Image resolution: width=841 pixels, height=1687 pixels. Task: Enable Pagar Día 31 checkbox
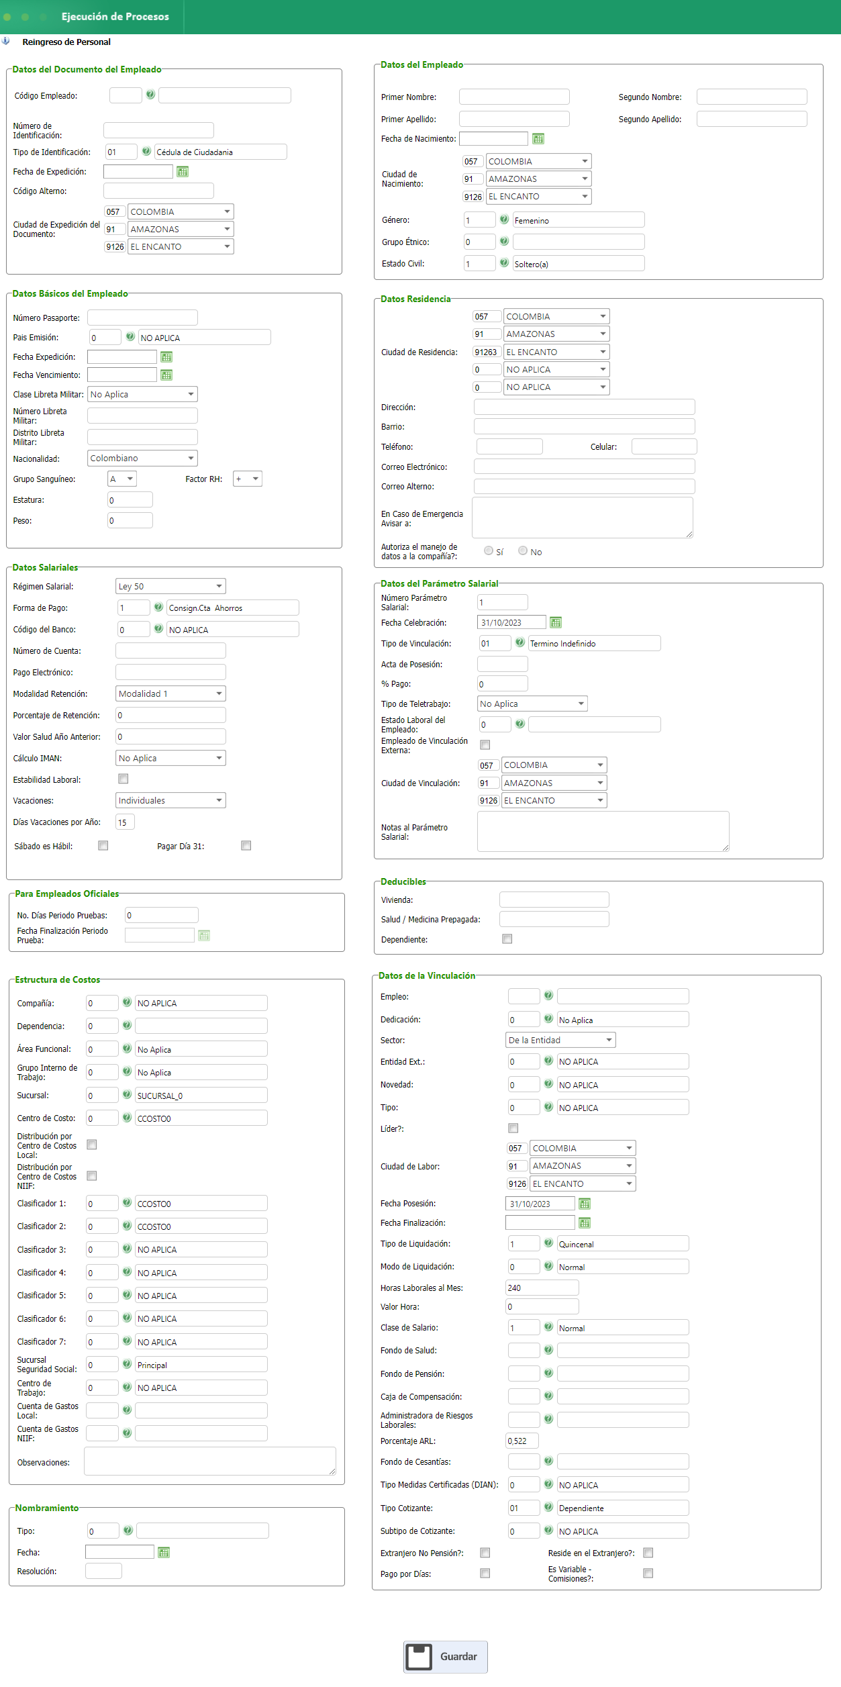pyautogui.click(x=246, y=845)
